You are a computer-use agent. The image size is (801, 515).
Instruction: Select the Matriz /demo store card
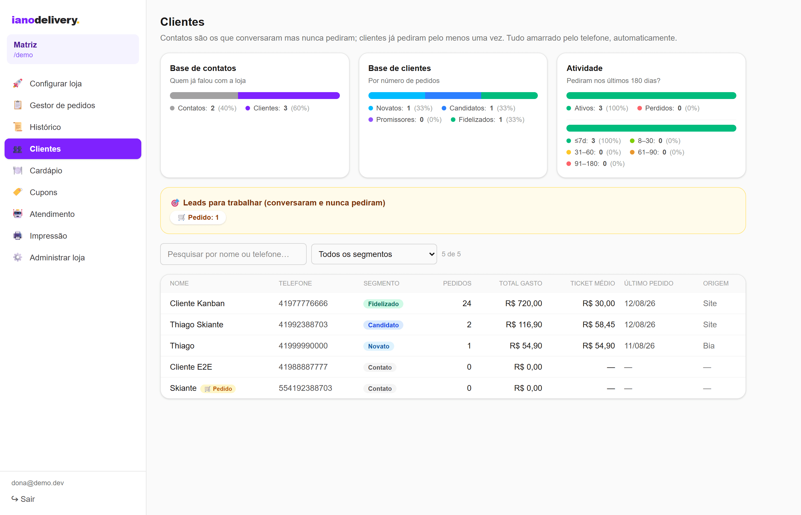(73, 49)
